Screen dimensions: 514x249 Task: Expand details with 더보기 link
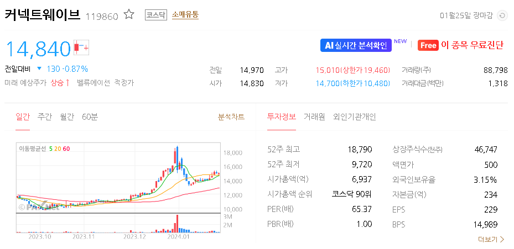491,239
